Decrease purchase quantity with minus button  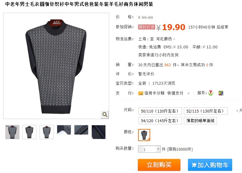(140, 149)
